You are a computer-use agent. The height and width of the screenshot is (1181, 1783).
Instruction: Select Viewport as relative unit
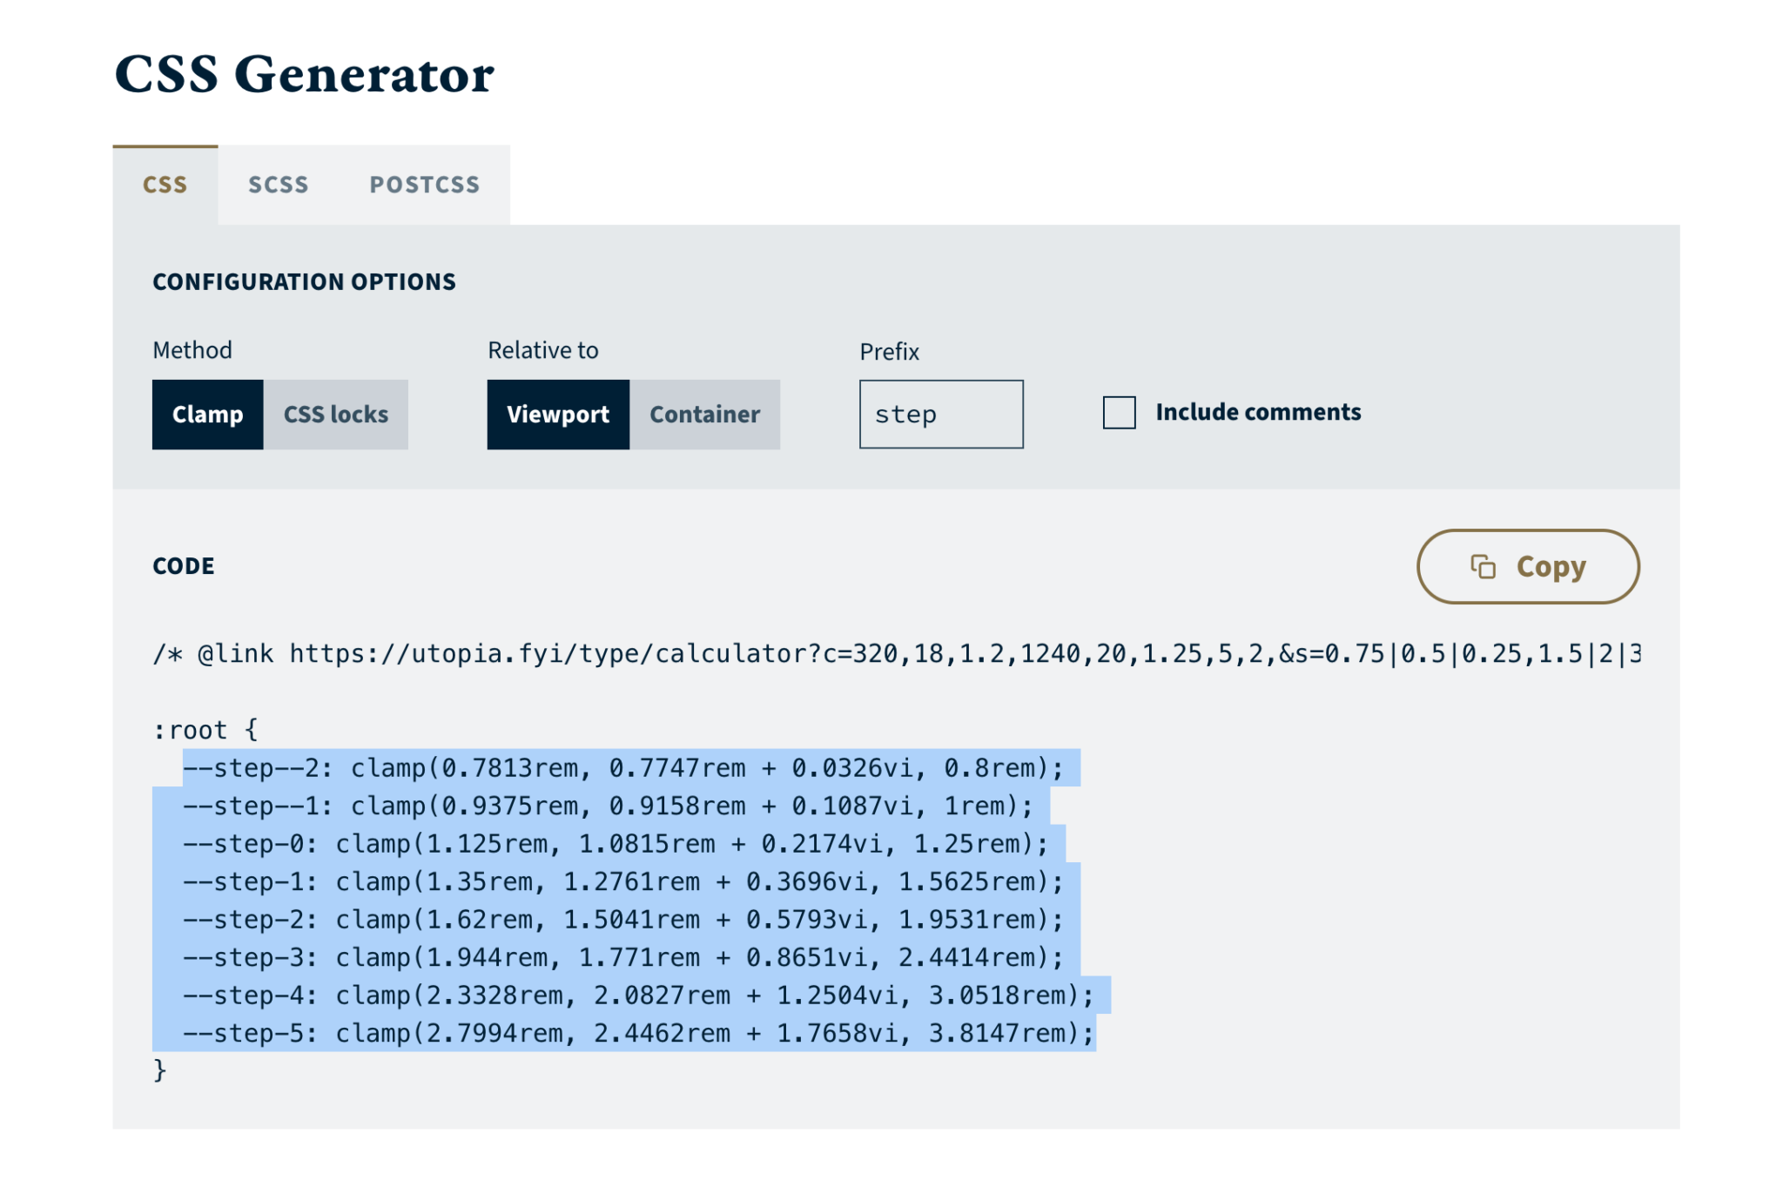557,415
